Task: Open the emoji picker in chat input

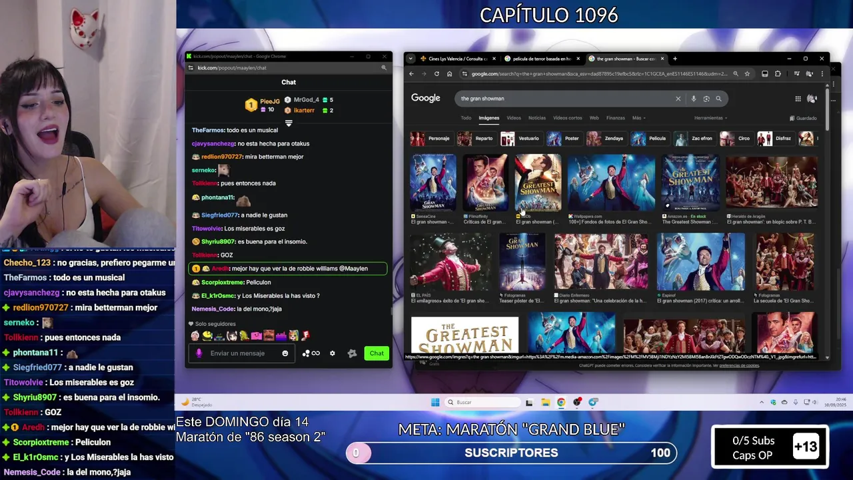Action: point(285,353)
